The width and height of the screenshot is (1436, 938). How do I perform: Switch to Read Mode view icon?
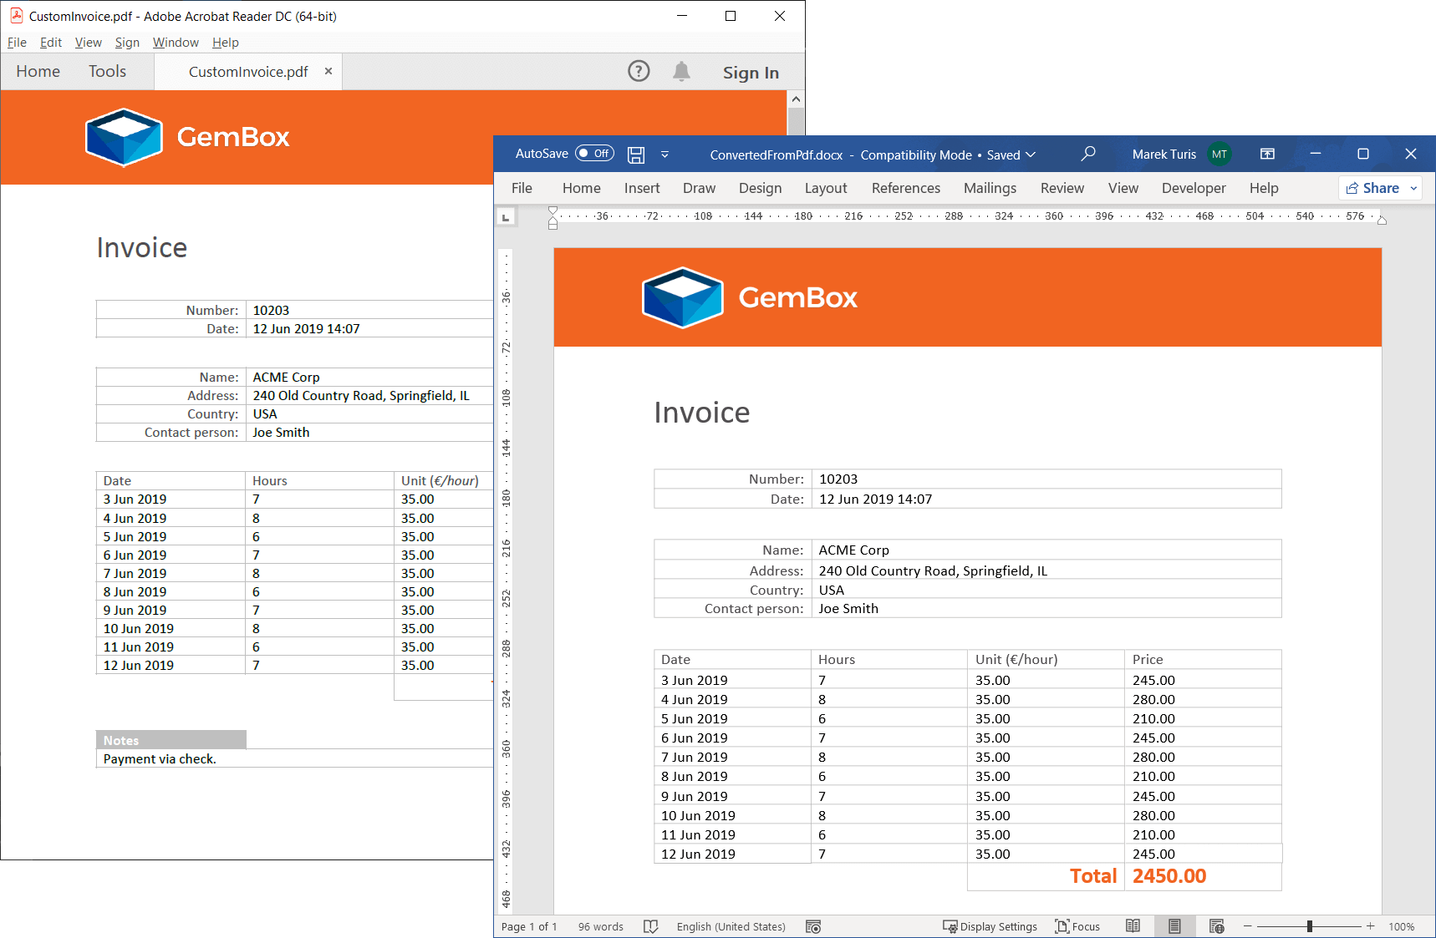1133,926
